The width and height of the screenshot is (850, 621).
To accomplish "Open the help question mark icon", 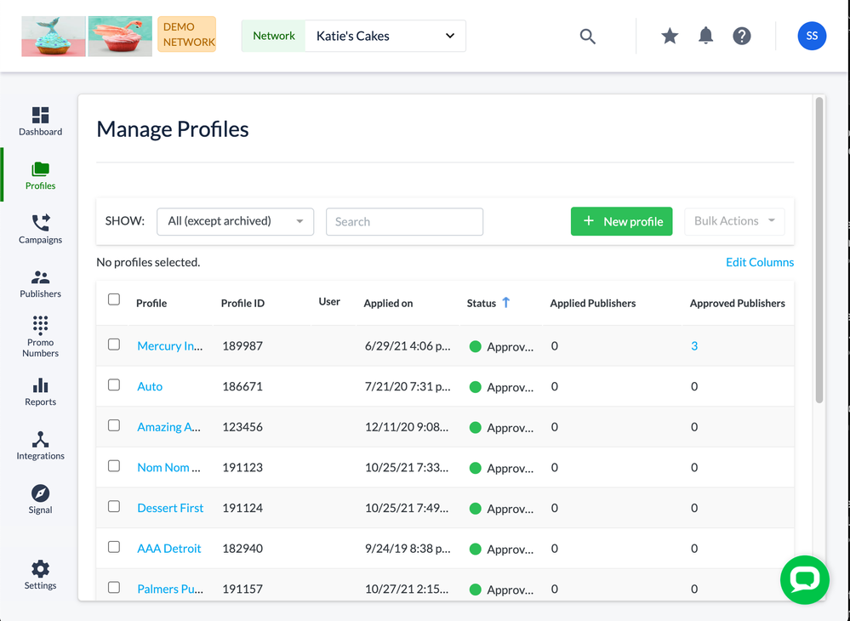I will (742, 36).
